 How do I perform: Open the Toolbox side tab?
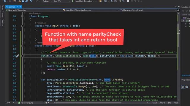click(x=2, y=23)
